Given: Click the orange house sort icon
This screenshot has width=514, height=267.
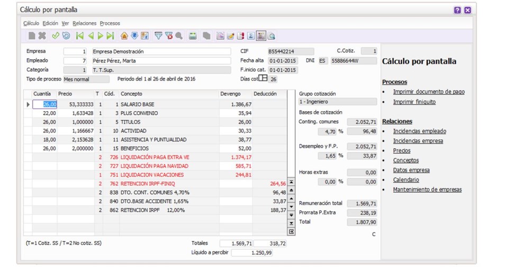Looking at the screenshot, I should 124,35.
